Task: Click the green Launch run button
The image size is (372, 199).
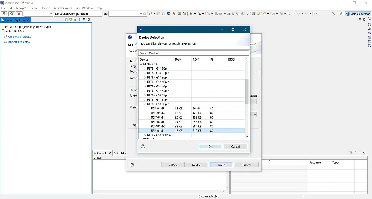Action: (x=12, y=14)
